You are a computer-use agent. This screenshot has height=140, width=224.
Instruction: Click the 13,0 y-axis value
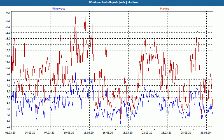(8, 50)
